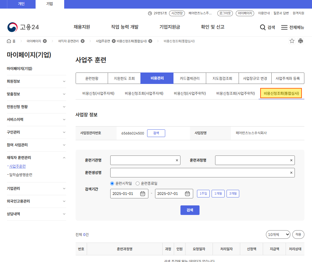Collapse 재직자 훈련관리 sidebar section

click(36, 158)
